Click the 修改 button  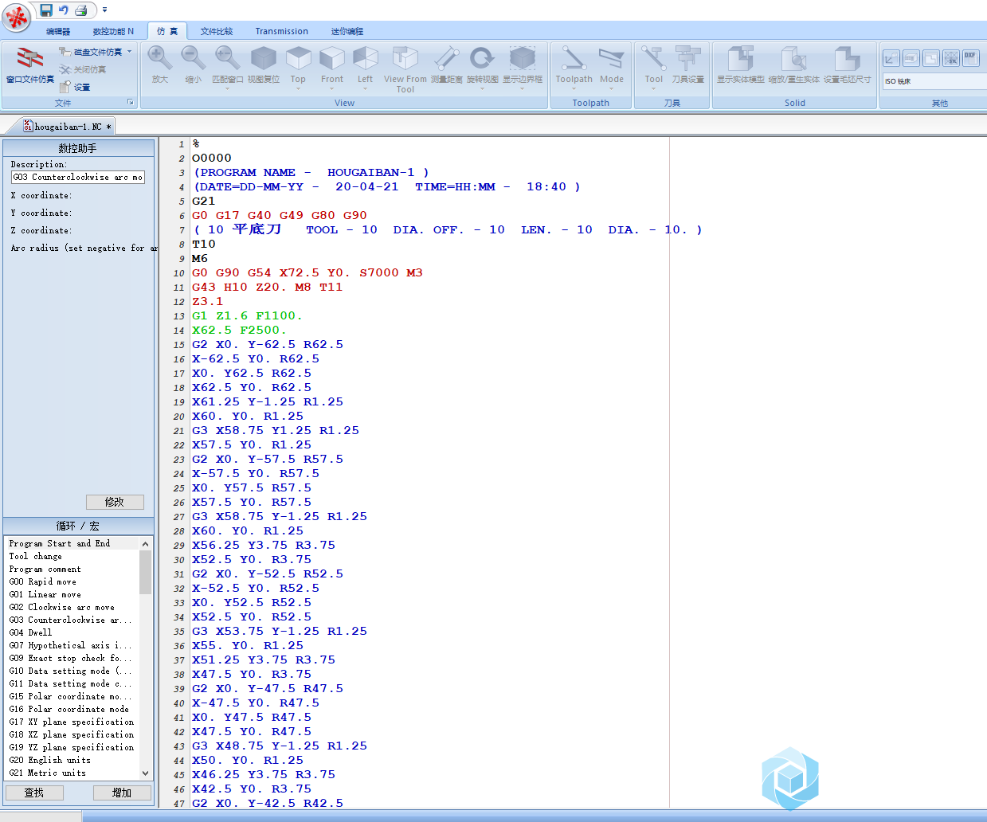[115, 502]
